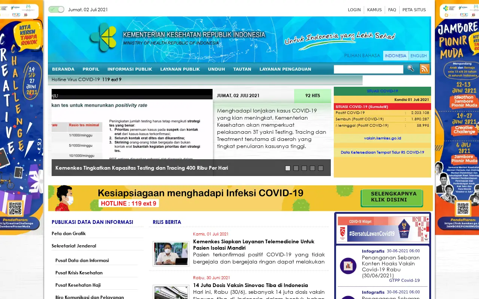Open Pusat Data dan Informasi
Viewport: 479px width, 299px height.
(82, 261)
